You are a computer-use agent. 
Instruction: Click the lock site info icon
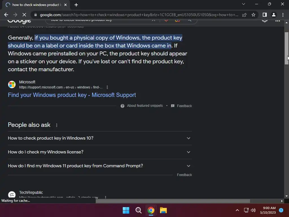click(36, 15)
